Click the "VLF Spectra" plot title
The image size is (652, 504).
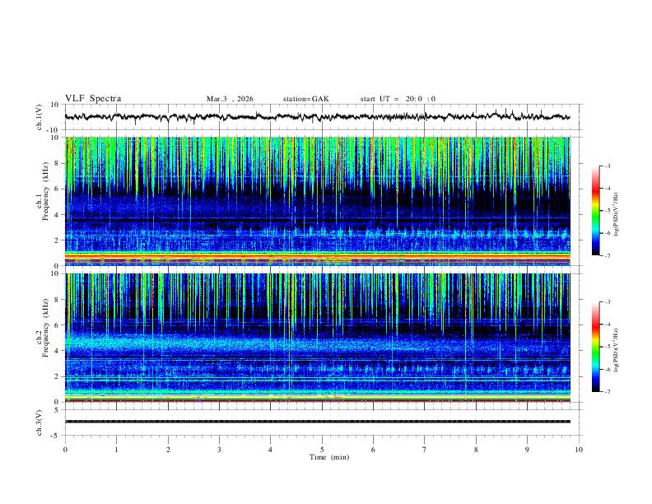[x=93, y=99]
